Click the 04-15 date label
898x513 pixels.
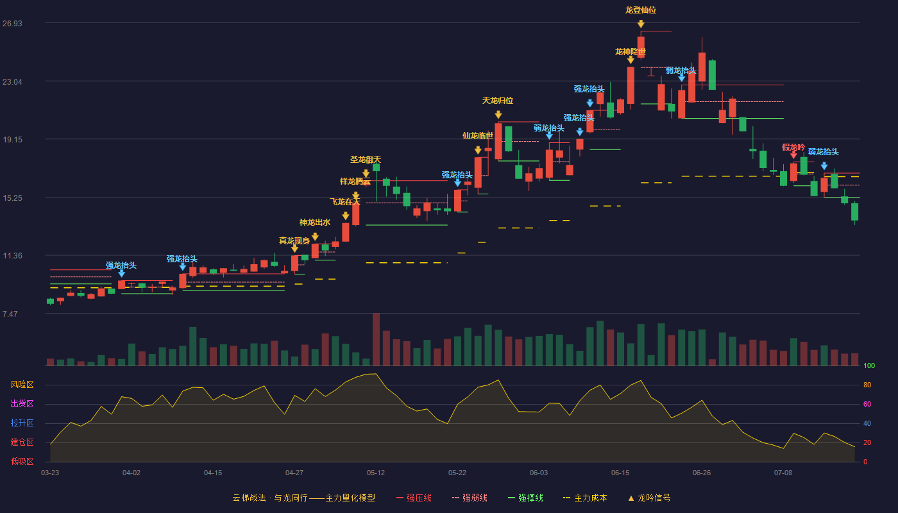213,473
